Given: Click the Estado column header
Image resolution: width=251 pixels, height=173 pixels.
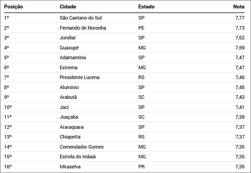Looking at the screenshot, I should [146, 7].
